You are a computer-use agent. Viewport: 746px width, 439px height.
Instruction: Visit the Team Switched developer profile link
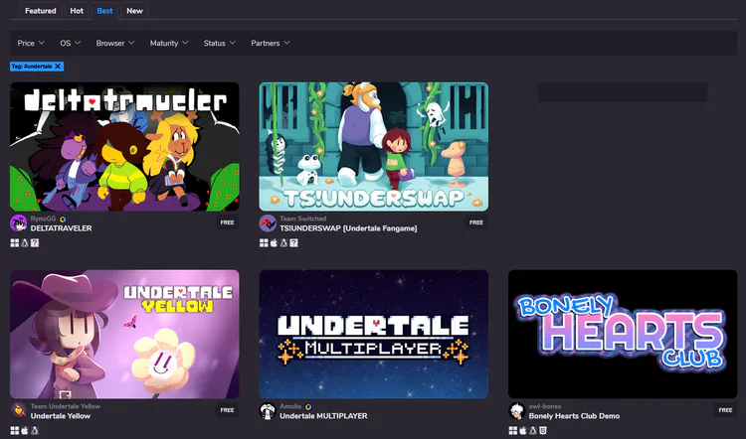[x=303, y=219]
